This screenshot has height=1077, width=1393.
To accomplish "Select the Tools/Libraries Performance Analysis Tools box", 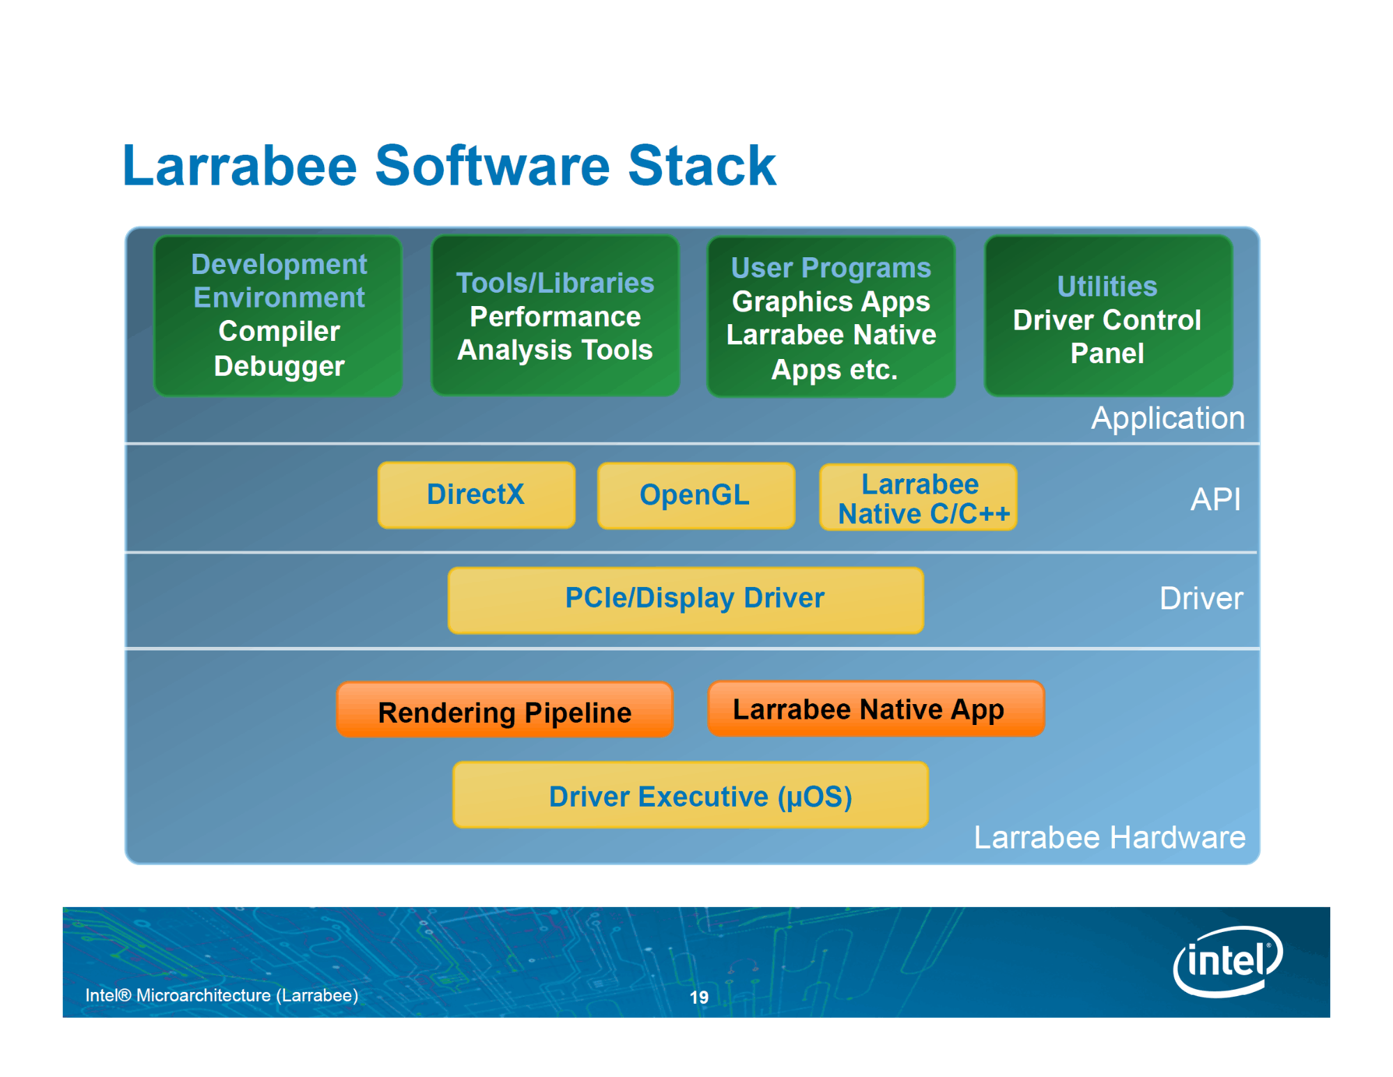I will click(x=555, y=316).
